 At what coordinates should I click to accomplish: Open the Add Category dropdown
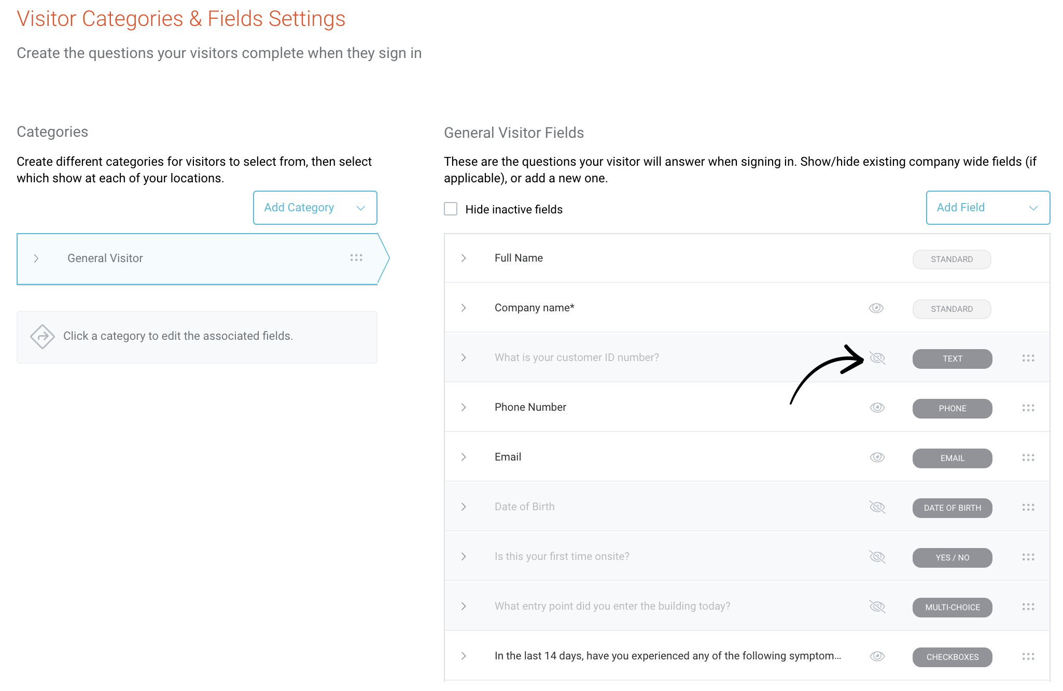click(315, 208)
